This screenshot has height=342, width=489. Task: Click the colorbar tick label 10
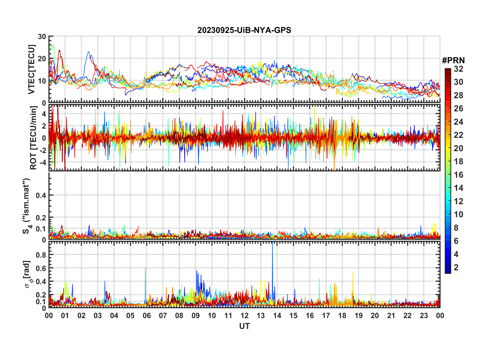(458, 214)
